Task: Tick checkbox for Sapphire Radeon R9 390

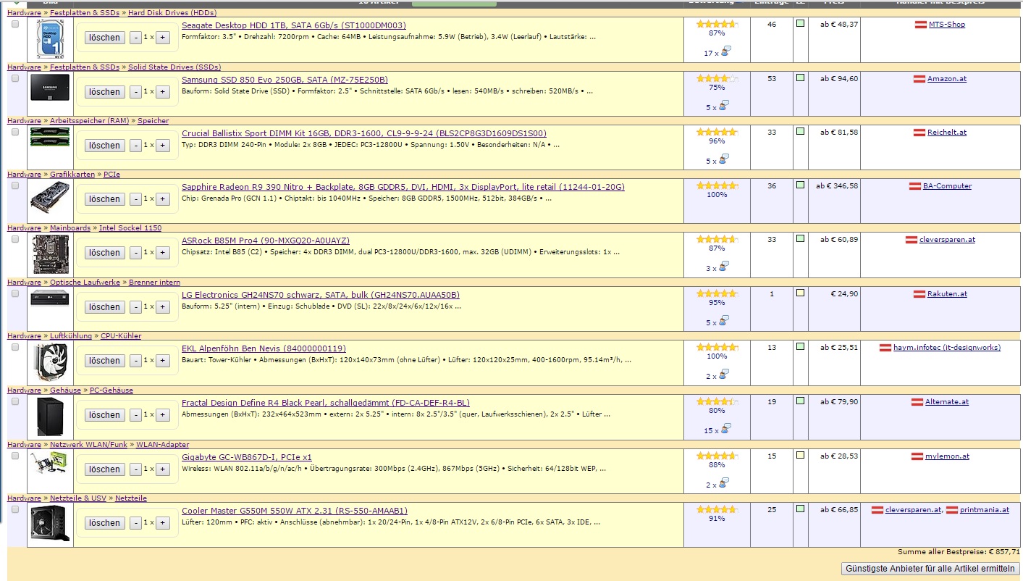Action: click(15, 185)
